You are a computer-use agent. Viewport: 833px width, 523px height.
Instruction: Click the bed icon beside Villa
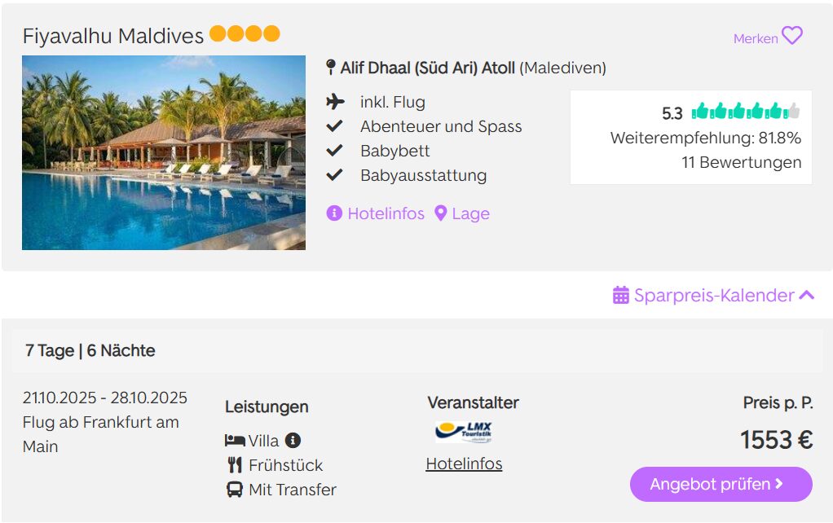(235, 441)
